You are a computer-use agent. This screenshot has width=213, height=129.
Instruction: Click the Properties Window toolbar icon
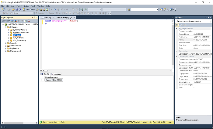coord(165,9)
